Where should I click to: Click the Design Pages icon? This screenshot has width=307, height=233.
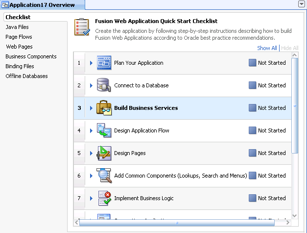pyautogui.click(x=104, y=153)
